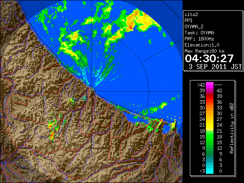Select the 'Task: OYAMA' line
The width and height of the screenshot is (244, 183).
tap(199, 33)
